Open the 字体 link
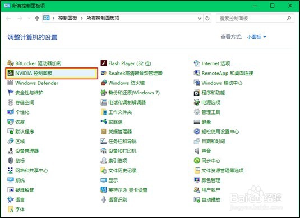The image size is (300, 218). [20, 210]
